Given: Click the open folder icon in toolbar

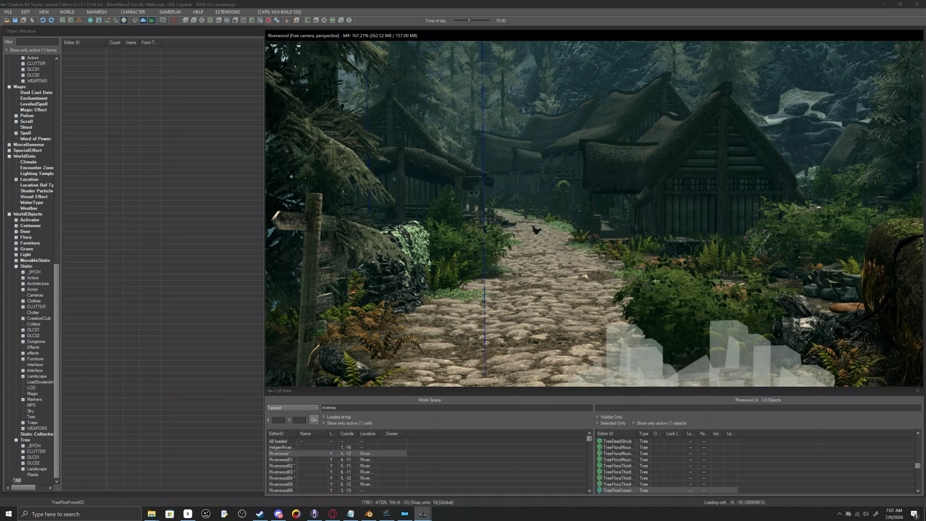Looking at the screenshot, I should pyautogui.click(x=7, y=20).
